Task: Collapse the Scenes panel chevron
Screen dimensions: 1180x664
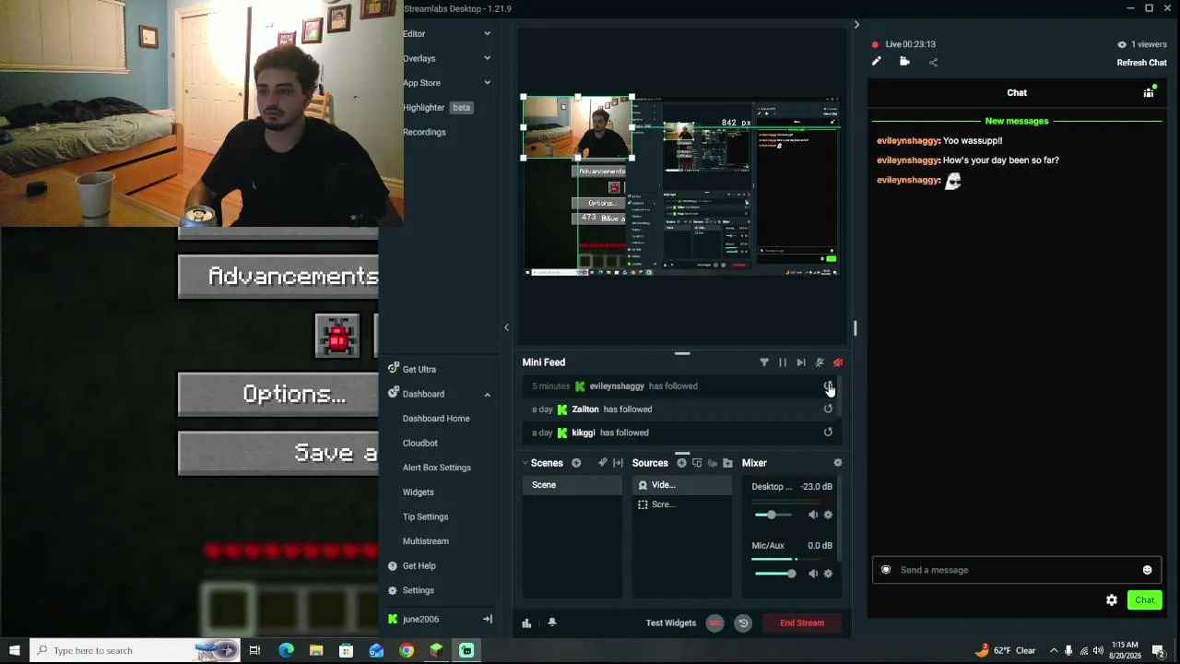Action: pos(525,463)
